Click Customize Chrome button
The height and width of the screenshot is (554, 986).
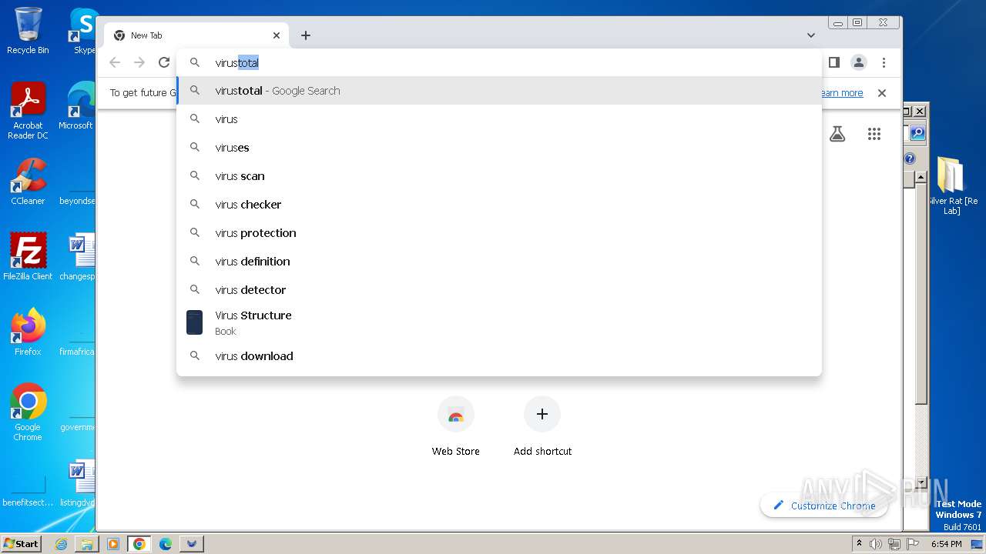click(823, 506)
